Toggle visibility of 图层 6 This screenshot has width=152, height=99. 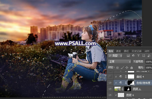click(110, 95)
